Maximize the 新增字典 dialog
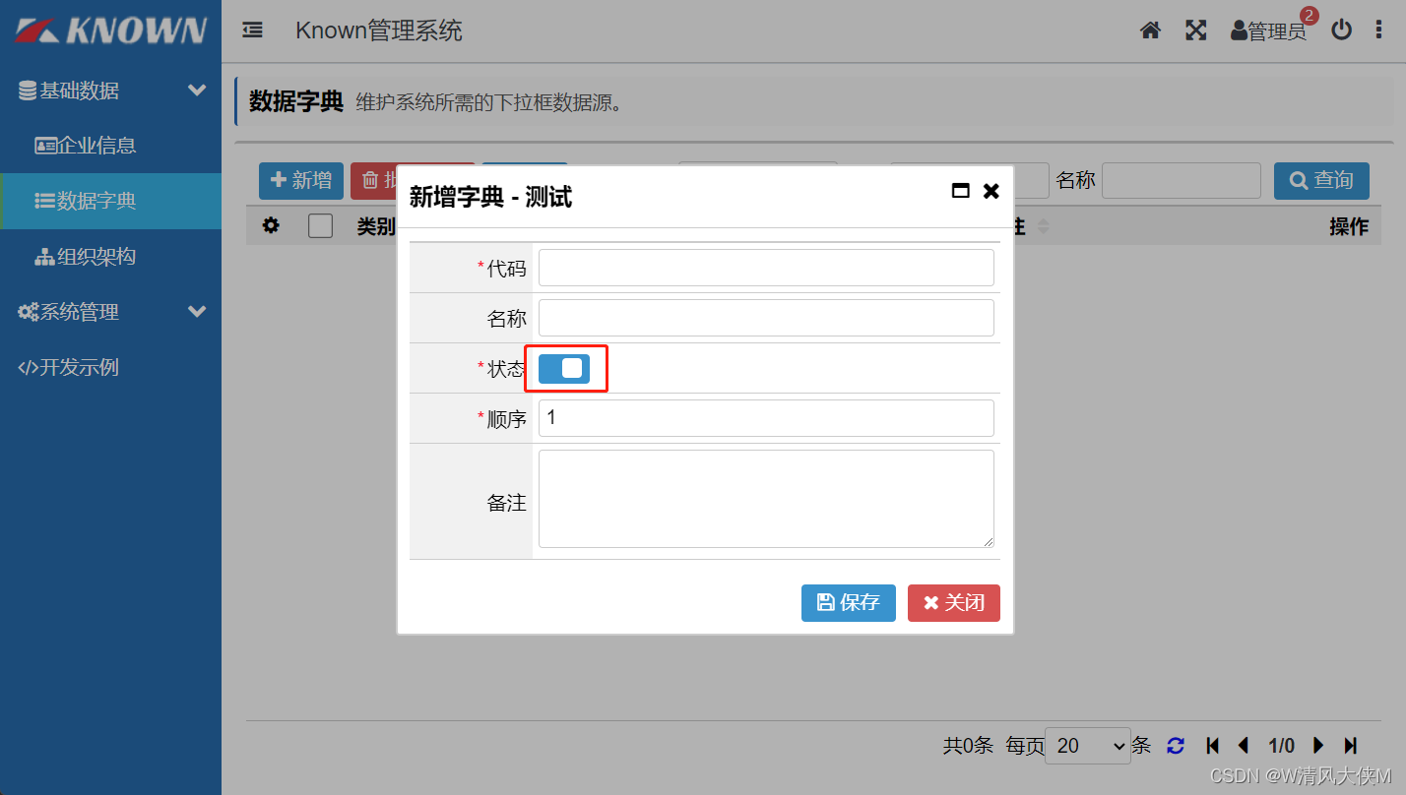1406x795 pixels. (x=961, y=191)
